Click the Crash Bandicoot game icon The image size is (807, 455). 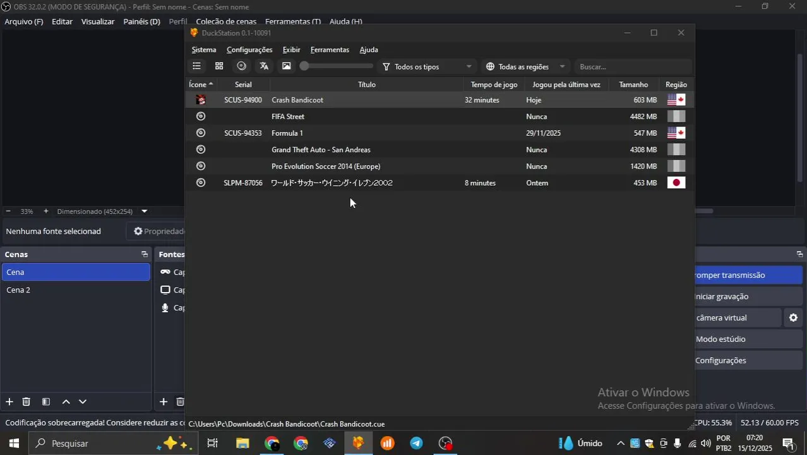pos(201,100)
